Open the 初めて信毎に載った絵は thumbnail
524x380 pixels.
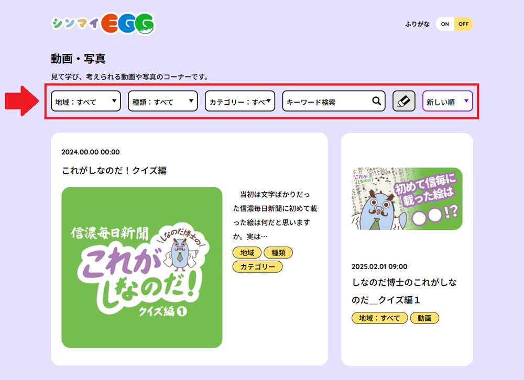point(407,199)
